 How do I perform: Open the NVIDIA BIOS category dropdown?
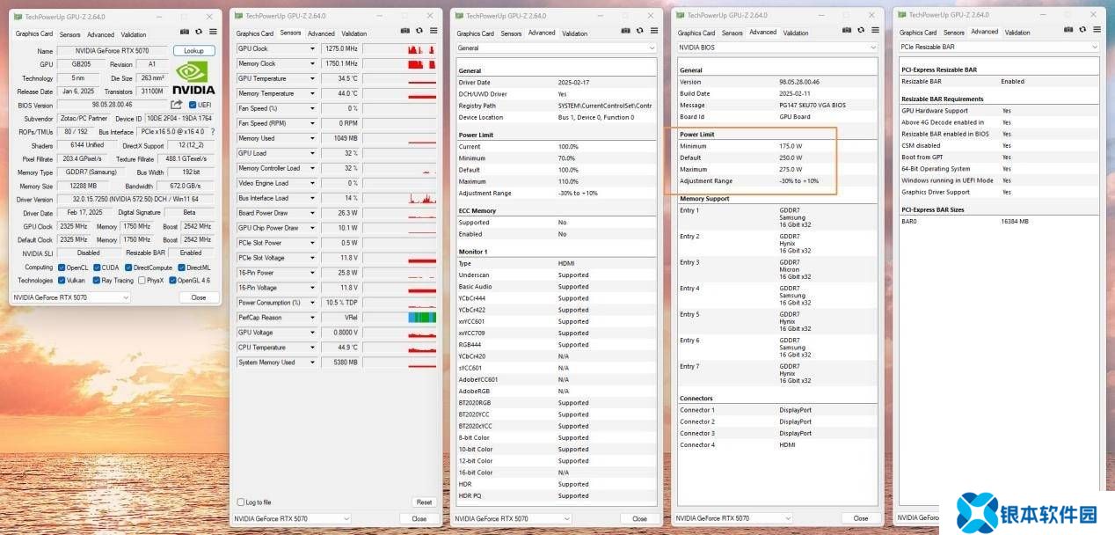pos(776,47)
